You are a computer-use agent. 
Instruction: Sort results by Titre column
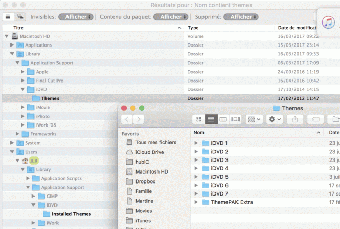tap(93, 28)
